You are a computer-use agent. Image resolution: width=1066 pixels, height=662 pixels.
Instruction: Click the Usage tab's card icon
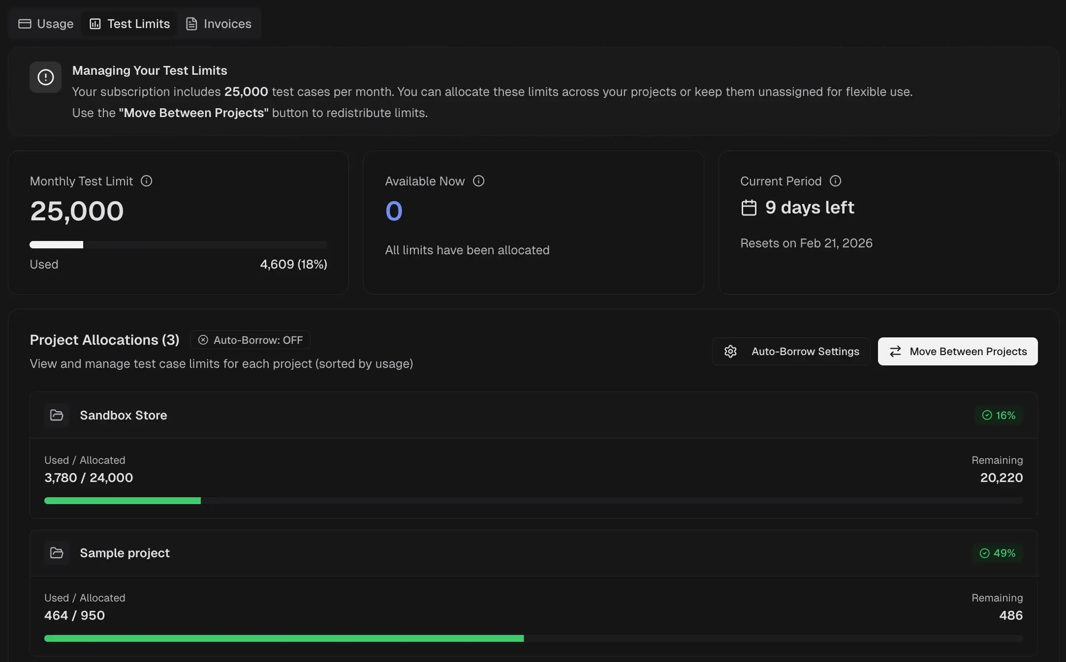coord(25,24)
